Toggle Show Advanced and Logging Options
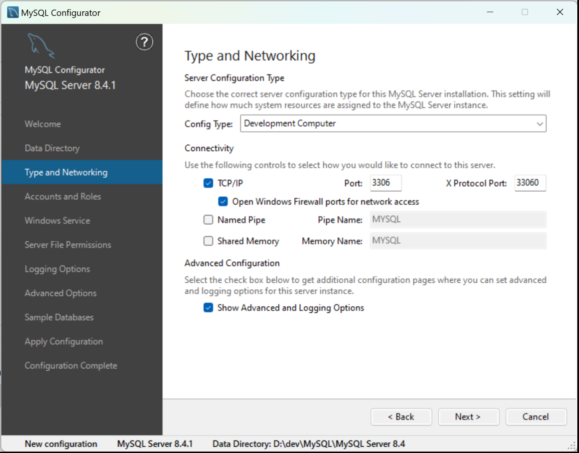The height and width of the screenshot is (453, 579). pyautogui.click(x=208, y=308)
